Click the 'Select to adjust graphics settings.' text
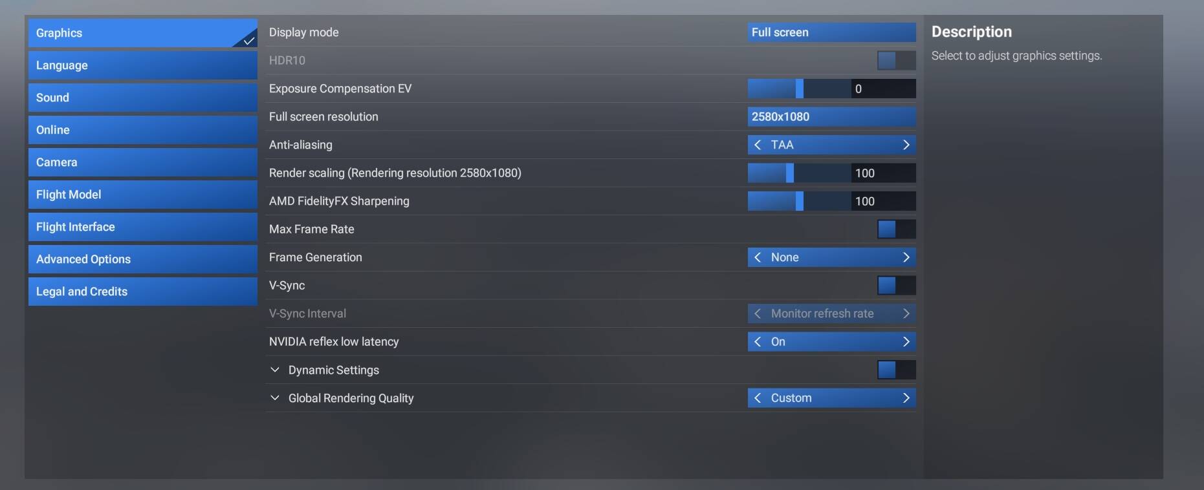 1017,56
